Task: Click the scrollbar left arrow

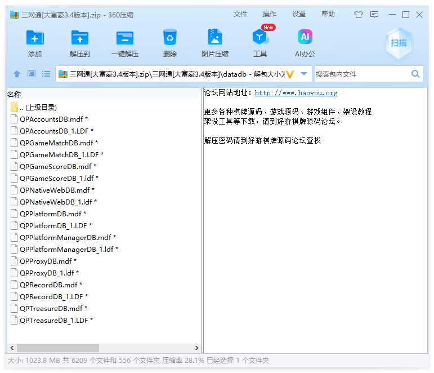Action: click(x=12, y=348)
